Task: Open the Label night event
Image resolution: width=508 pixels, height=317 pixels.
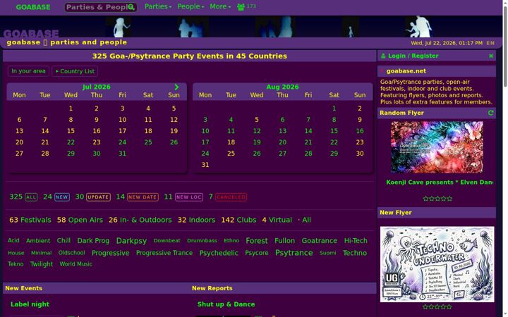Action: [30, 304]
